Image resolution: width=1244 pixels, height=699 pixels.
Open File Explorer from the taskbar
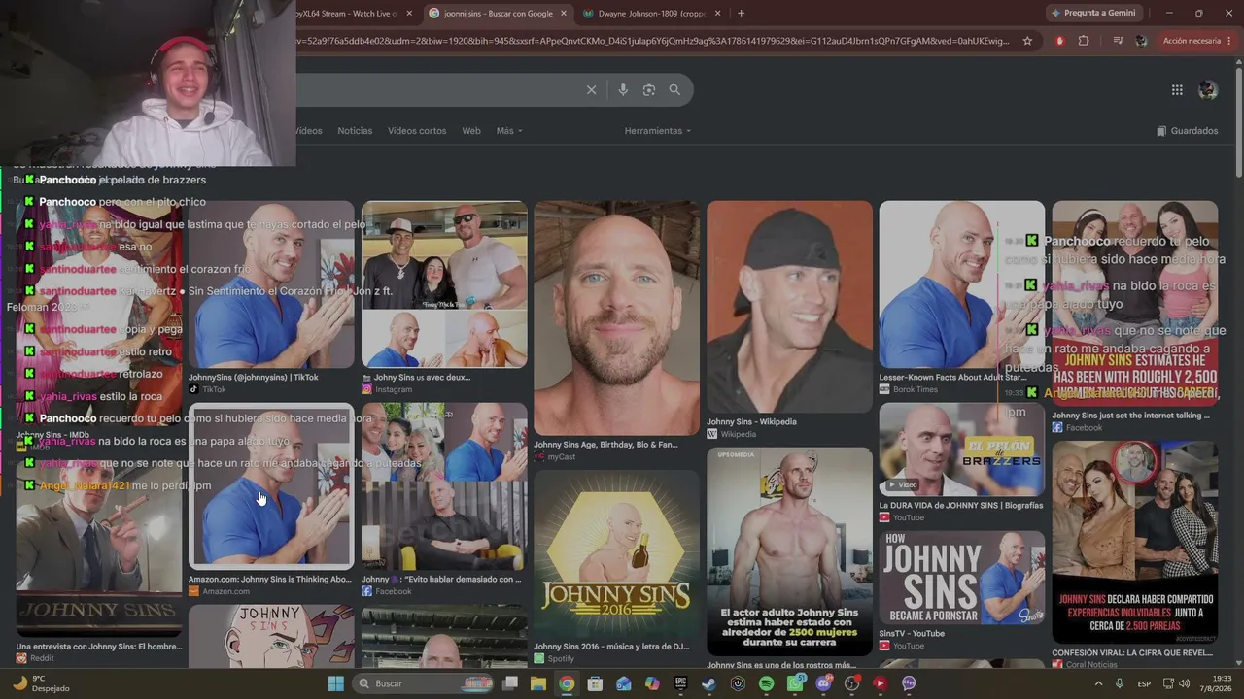click(538, 683)
